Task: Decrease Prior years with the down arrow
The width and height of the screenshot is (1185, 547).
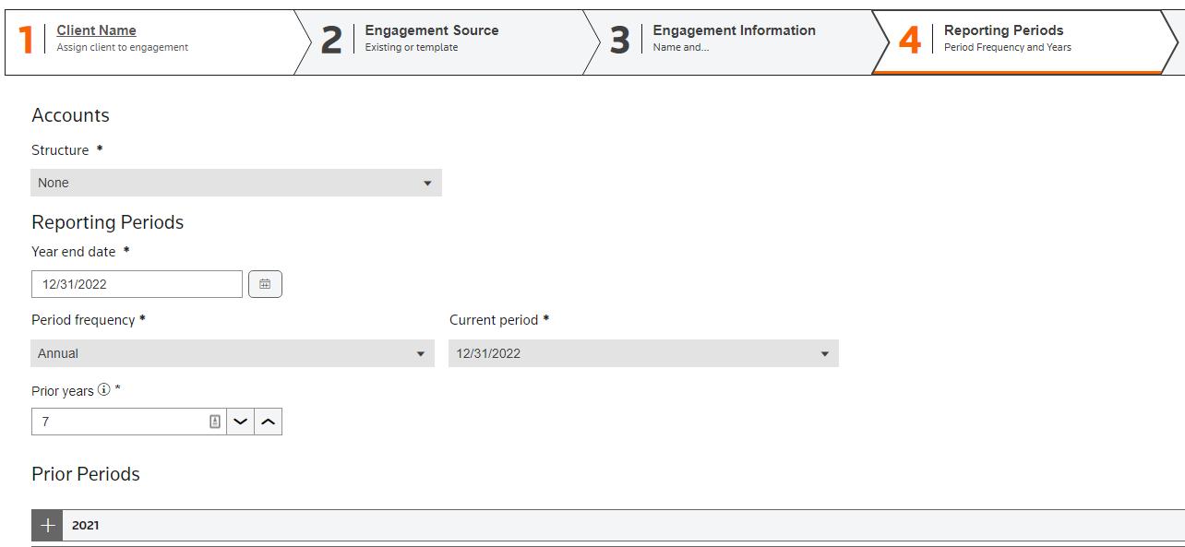Action: coord(241,422)
